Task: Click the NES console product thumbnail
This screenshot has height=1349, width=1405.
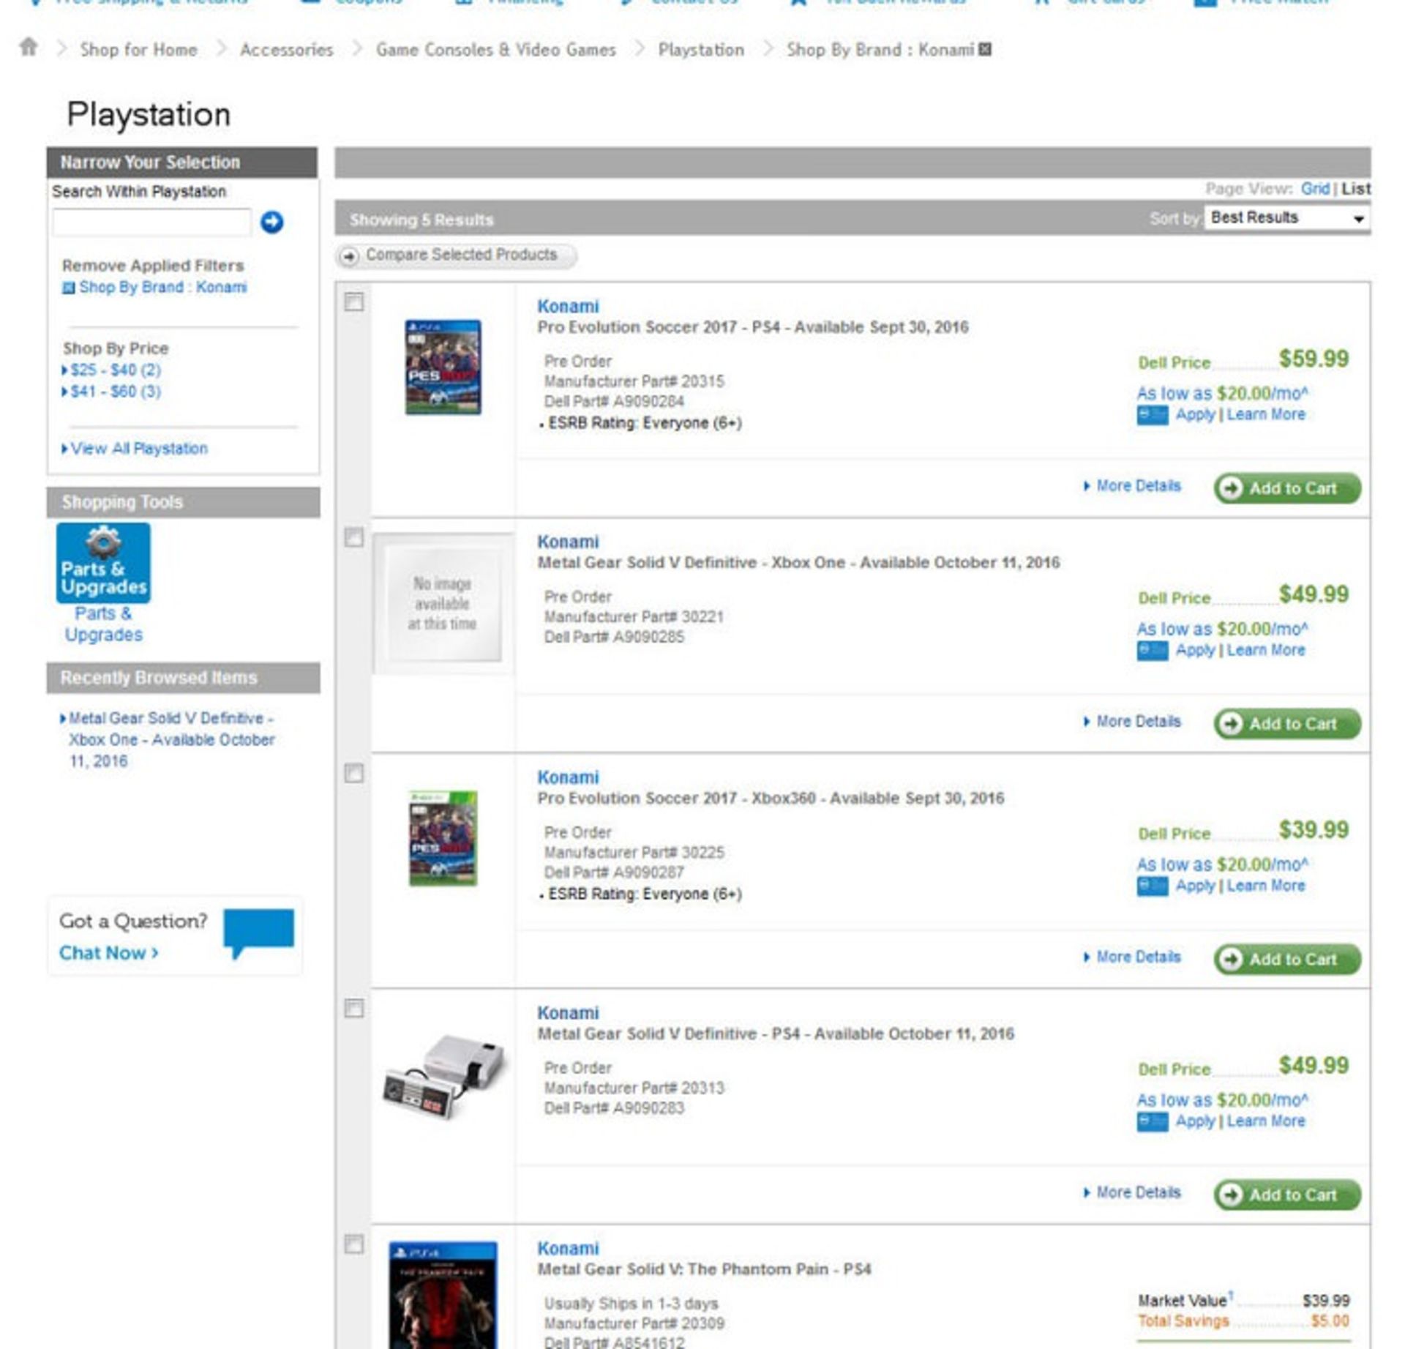Action: (x=443, y=1075)
